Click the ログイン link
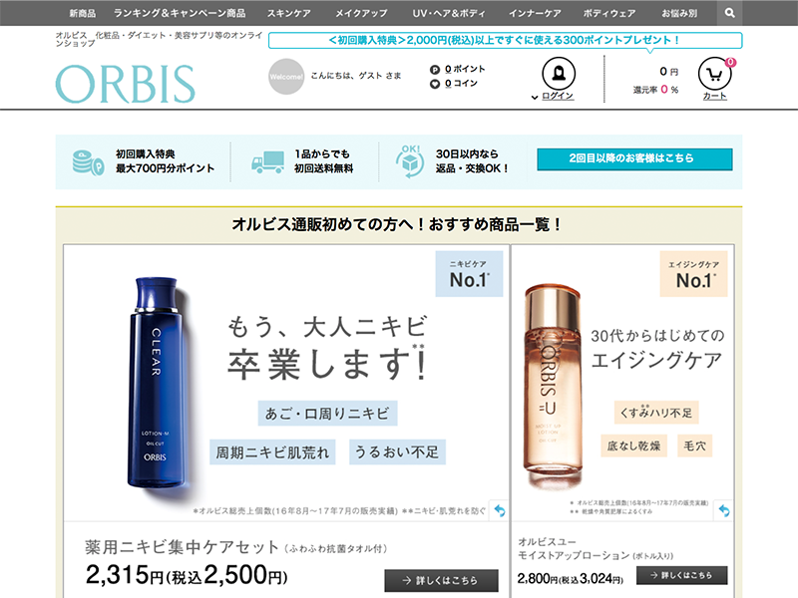 pos(558,96)
